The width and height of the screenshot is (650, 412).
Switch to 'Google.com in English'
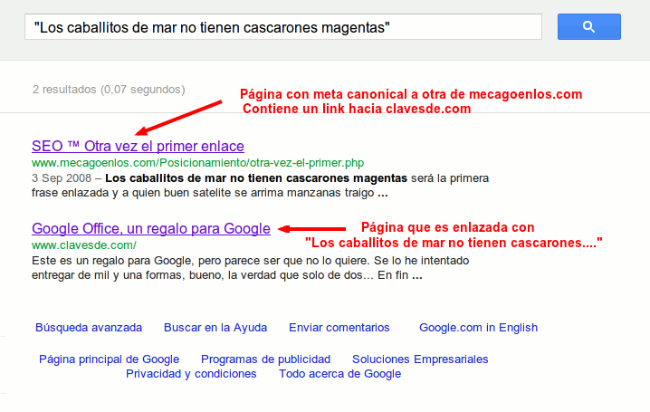pos(478,328)
